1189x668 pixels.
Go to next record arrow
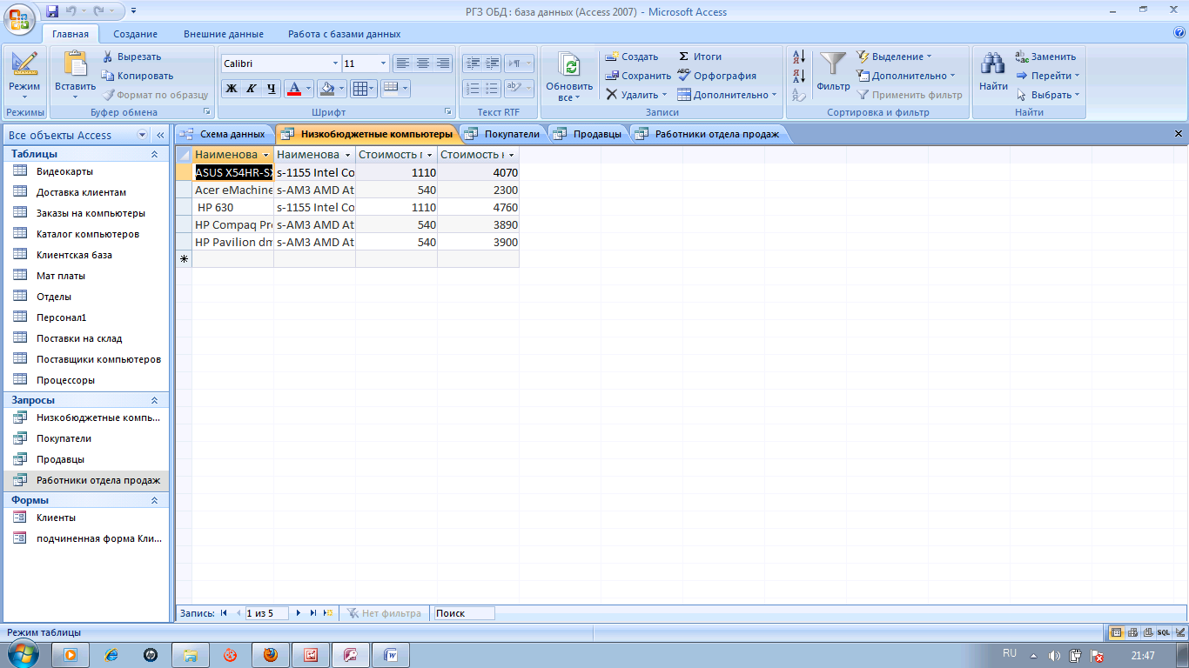click(299, 613)
